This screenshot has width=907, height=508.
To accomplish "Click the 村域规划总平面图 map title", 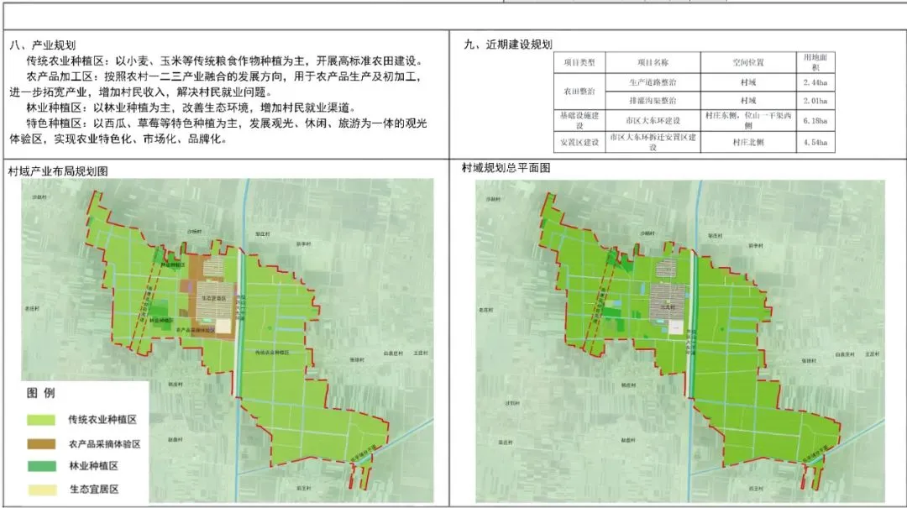I will coord(506,168).
